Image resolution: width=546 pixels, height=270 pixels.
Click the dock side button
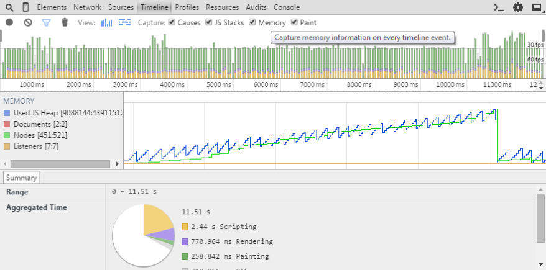tap(536, 7)
